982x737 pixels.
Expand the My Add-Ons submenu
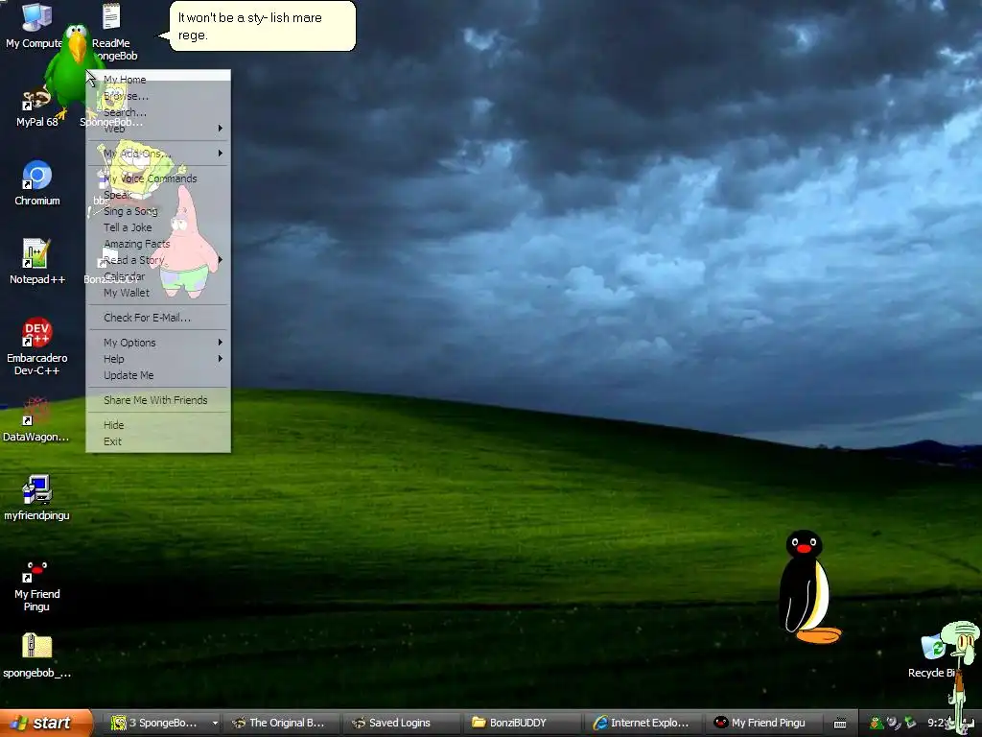point(158,154)
